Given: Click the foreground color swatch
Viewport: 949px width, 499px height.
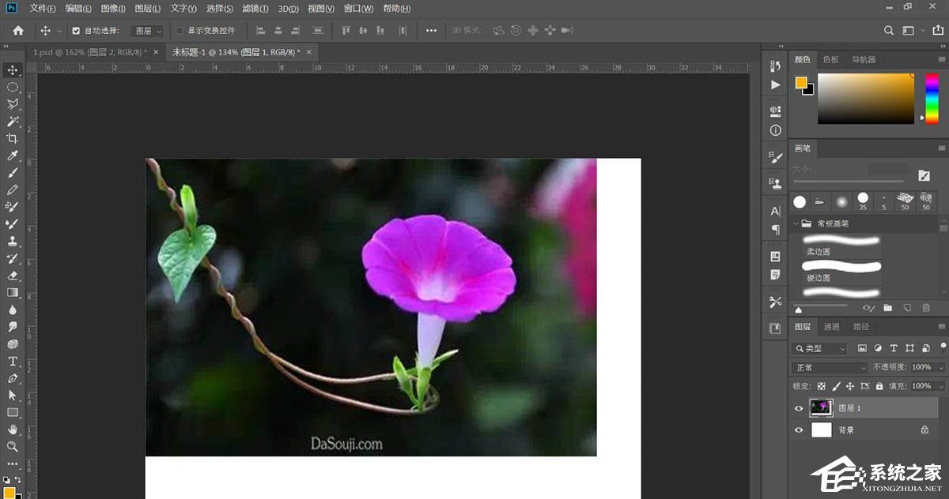Looking at the screenshot, I should [800, 81].
